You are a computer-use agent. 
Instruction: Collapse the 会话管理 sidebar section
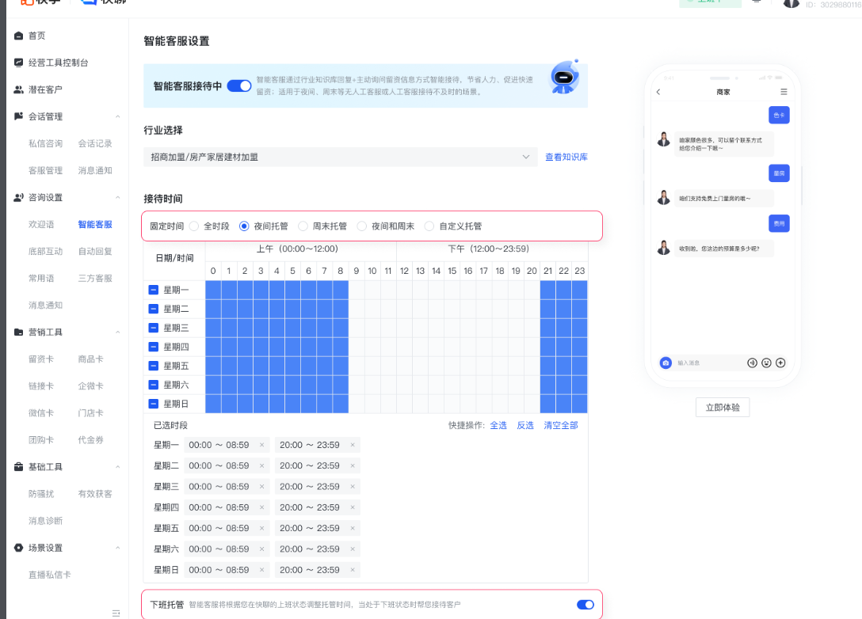point(117,116)
